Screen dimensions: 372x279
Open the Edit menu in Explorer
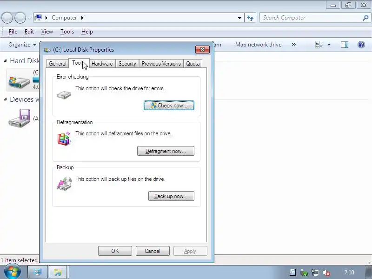[x=29, y=32]
